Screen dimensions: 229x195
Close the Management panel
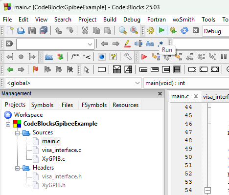160,94
